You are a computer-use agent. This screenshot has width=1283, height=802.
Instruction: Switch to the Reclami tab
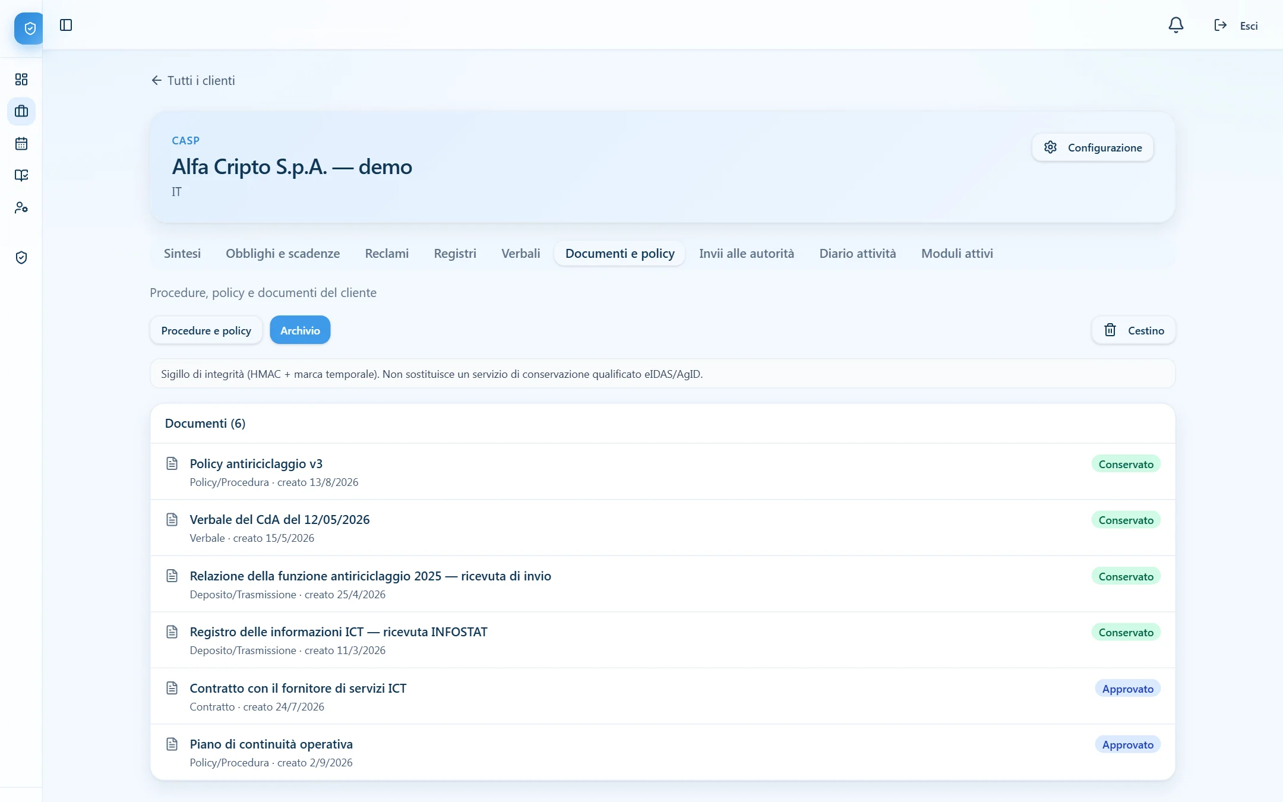pyautogui.click(x=387, y=253)
